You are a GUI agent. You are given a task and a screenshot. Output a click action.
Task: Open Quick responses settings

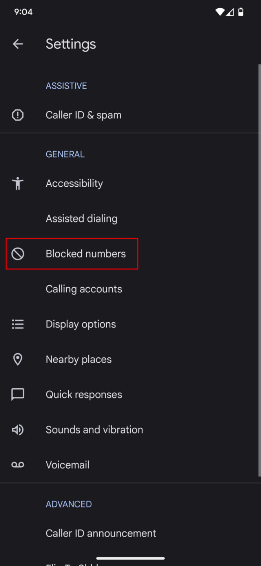point(84,394)
